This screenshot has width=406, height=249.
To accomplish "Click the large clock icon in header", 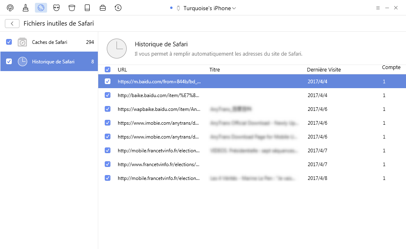I will [117, 48].
